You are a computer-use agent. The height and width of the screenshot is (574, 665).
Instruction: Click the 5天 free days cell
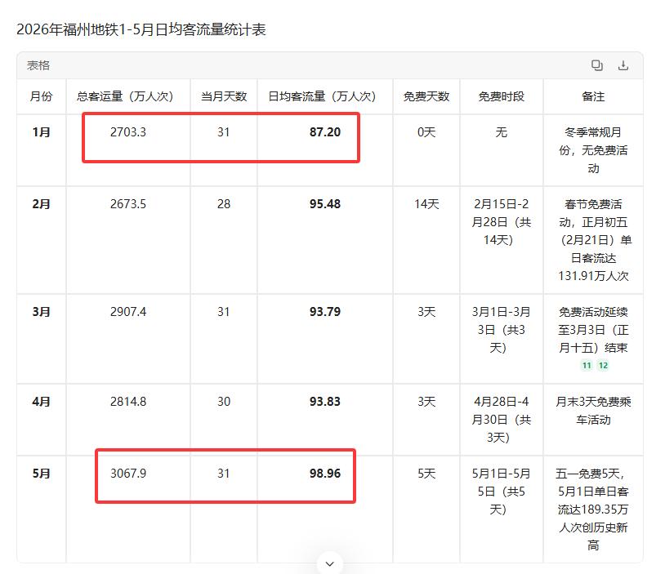[x=426, y=473]
